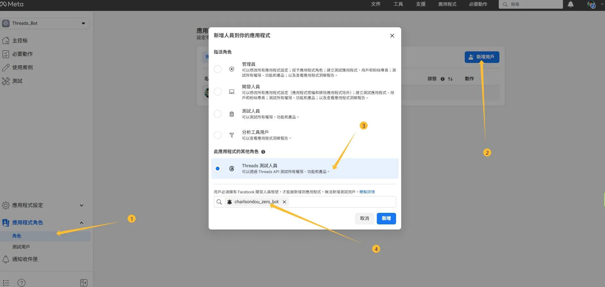
Task: Open the 工具 menu in top bar
Action: coord(398,4)
